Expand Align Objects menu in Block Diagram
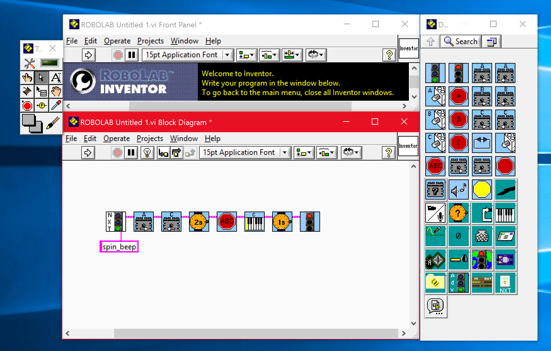Viewport: 551px width, 351px height. pos(304,153)
